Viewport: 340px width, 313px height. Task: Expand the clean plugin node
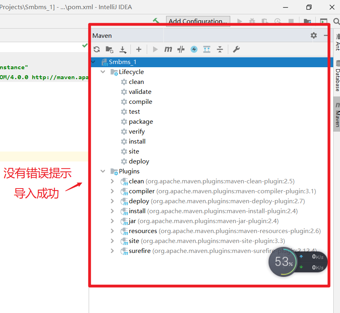click(112, 181)
